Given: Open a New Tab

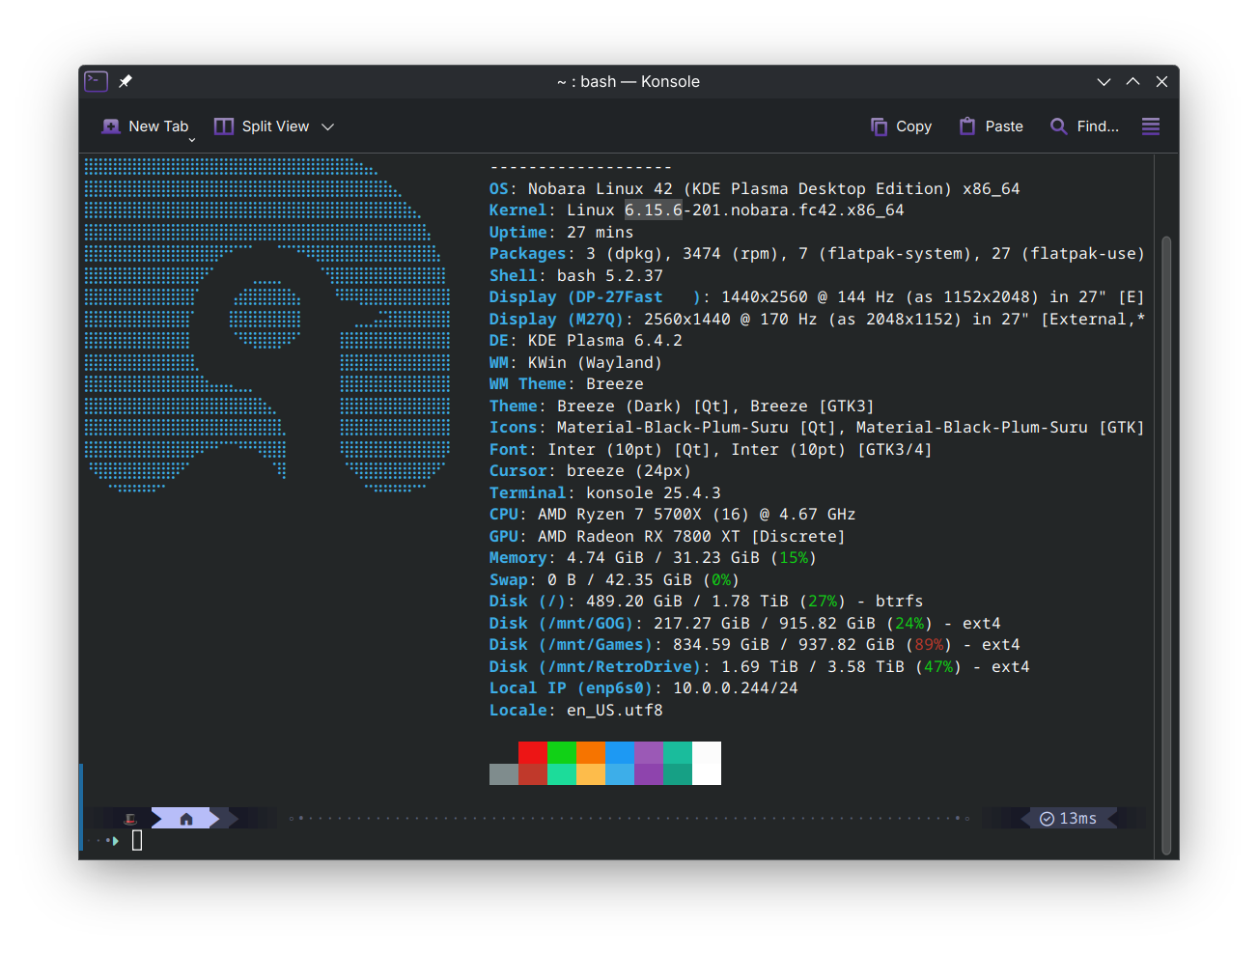Looking at the screenshot, I should pyautogui.click(x=146, y=126).
